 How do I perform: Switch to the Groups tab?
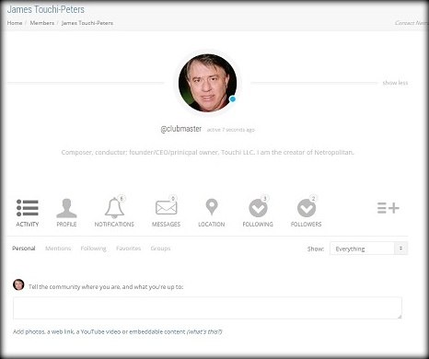point(160,249)
